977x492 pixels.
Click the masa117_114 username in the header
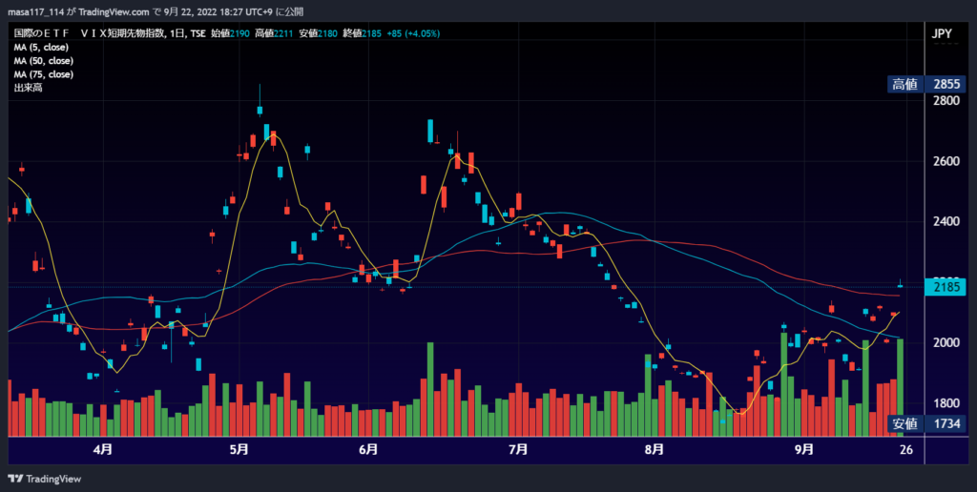click(35, 11)
